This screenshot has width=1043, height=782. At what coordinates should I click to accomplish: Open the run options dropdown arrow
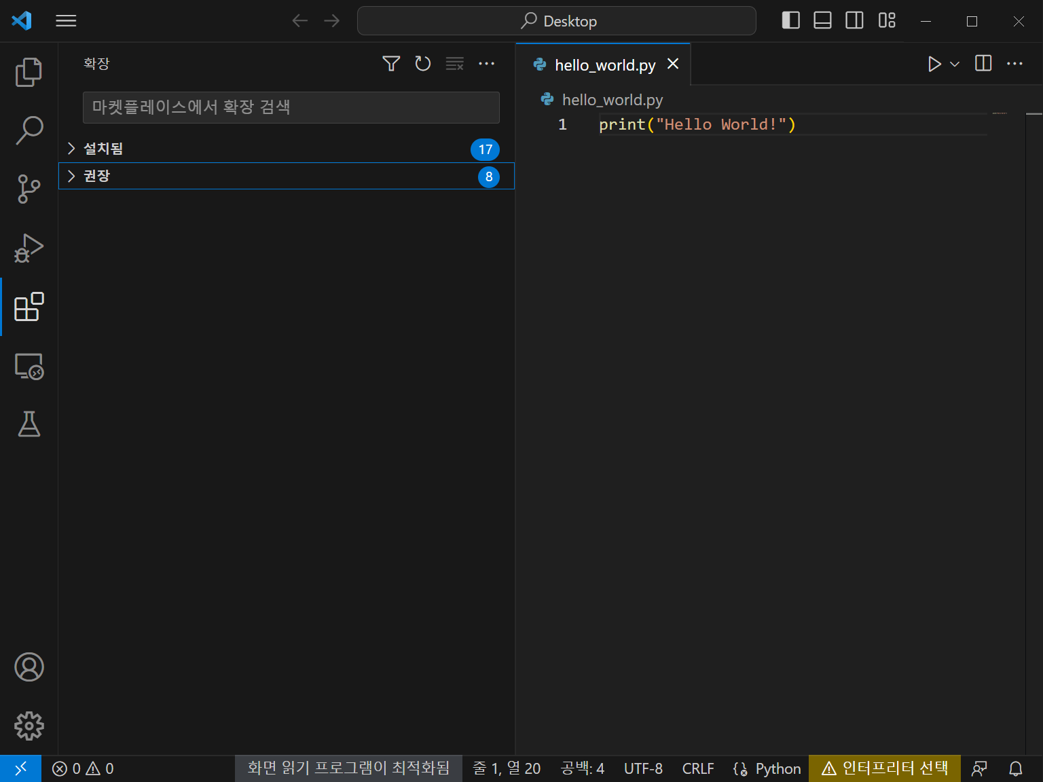coord(955,64)
